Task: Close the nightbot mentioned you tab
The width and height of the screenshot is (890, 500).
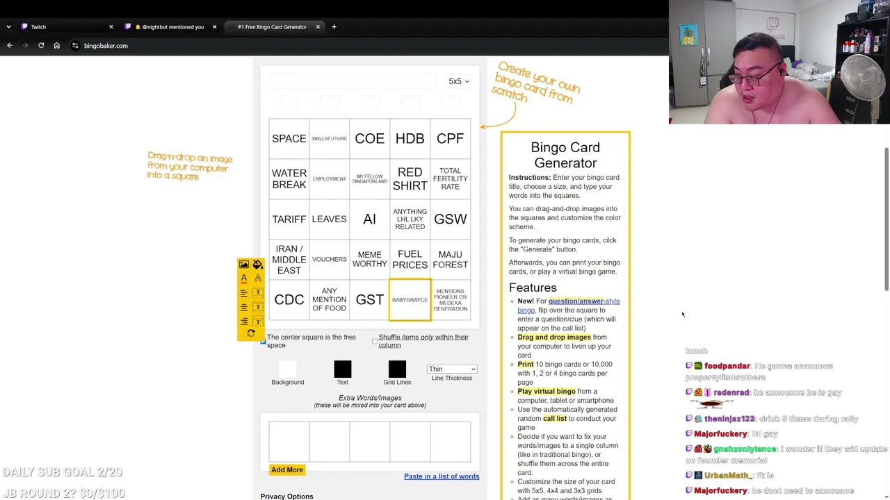Action: coord(214,27)
